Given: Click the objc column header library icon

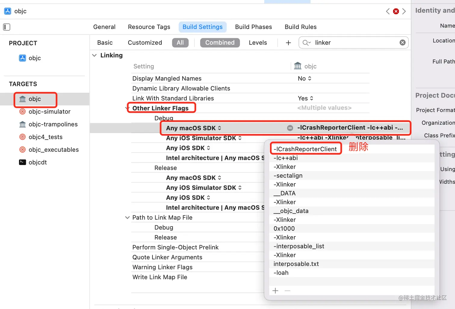Looking at the screenshot, I should point(298,66).
